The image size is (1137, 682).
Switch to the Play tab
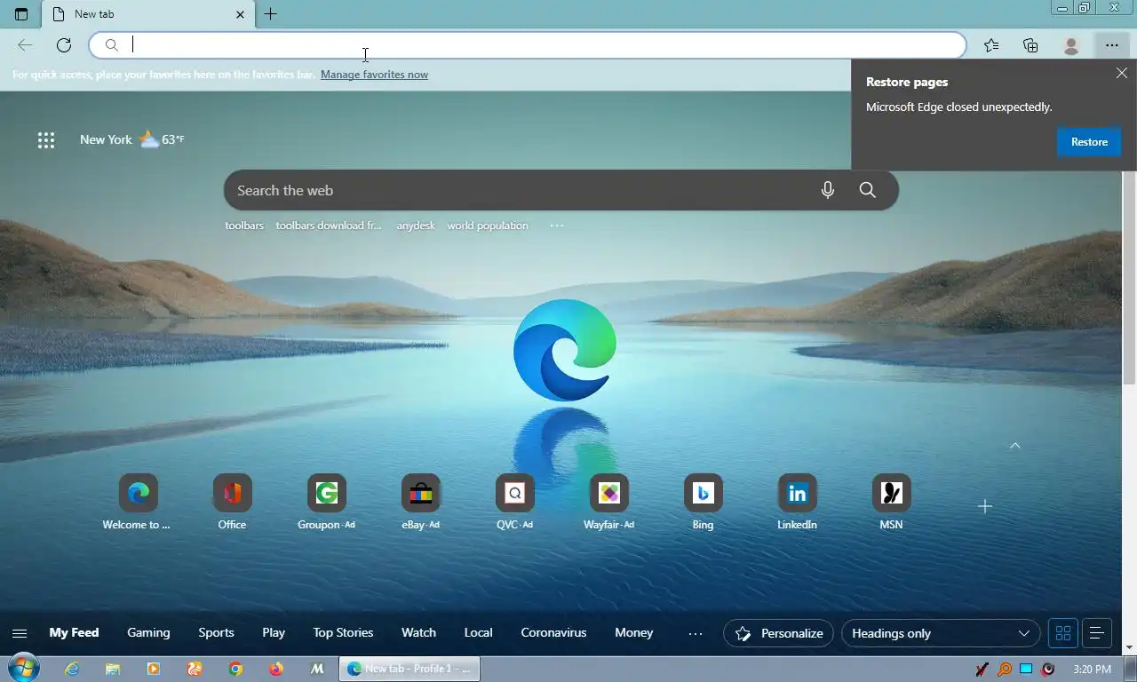coord(274,633)
